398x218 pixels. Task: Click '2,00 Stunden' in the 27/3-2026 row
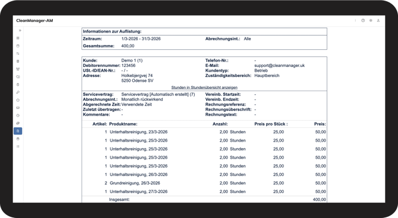point(232,192)
